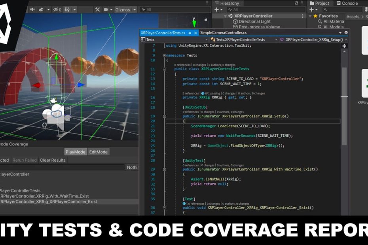Select PlayMode in Test Runner
Screen dimensions: 368x245
point(75,152)
